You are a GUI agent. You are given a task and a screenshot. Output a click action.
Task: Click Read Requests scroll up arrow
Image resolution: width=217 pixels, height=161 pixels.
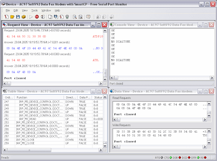pyautogui.click(x=209, y=104)
